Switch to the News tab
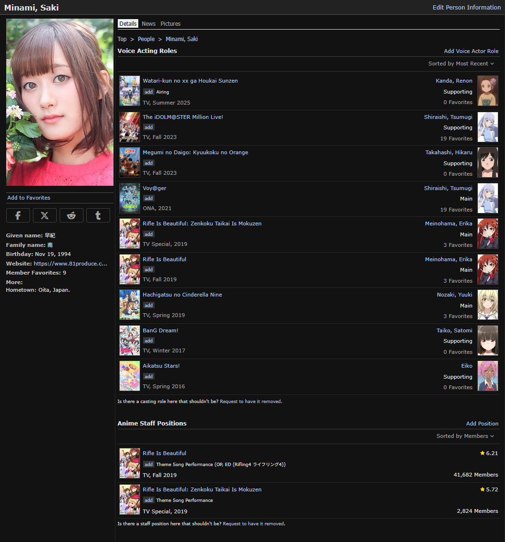 pyautogui.click(x=148, y=23)
